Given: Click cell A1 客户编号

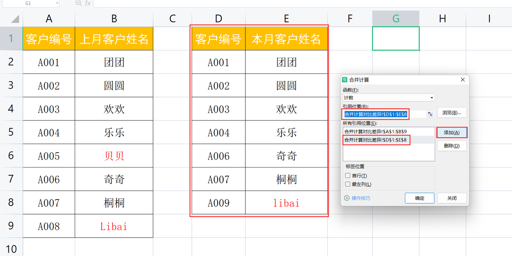Looking at the screenshot, I should pos(49,39).
